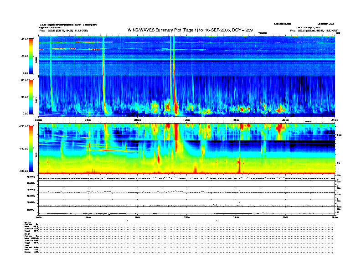Click the vertical TNR panel axis label

36,155
